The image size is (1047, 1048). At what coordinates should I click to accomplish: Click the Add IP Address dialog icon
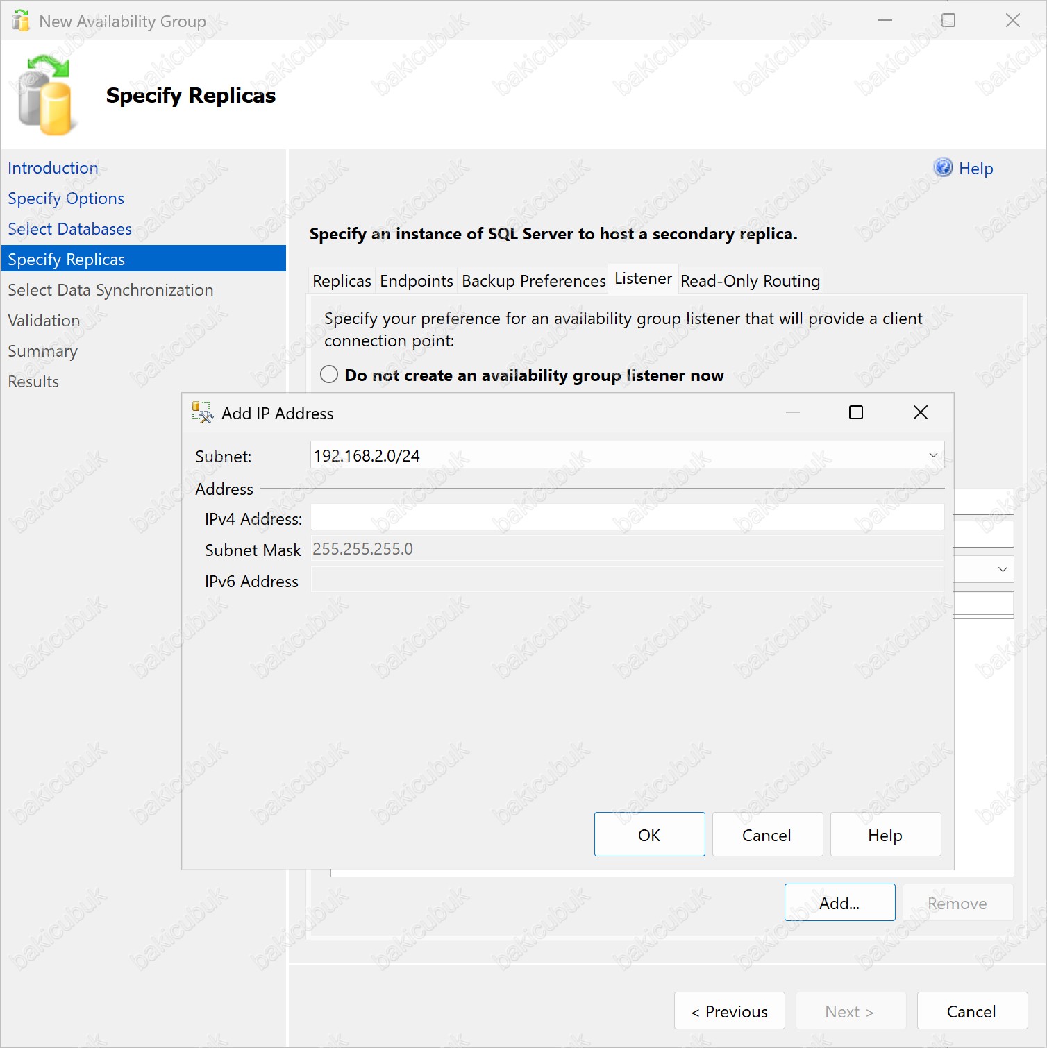coord(202,413)
